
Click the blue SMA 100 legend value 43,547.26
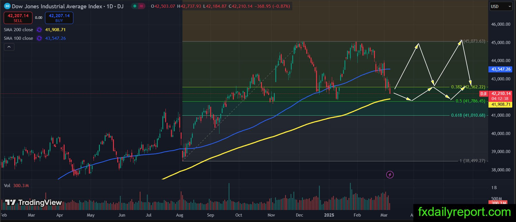[x=55, y=38]
